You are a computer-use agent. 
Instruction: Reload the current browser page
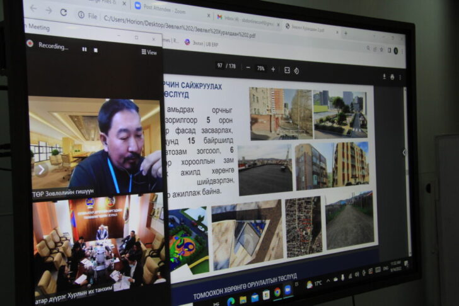(63, 12)
